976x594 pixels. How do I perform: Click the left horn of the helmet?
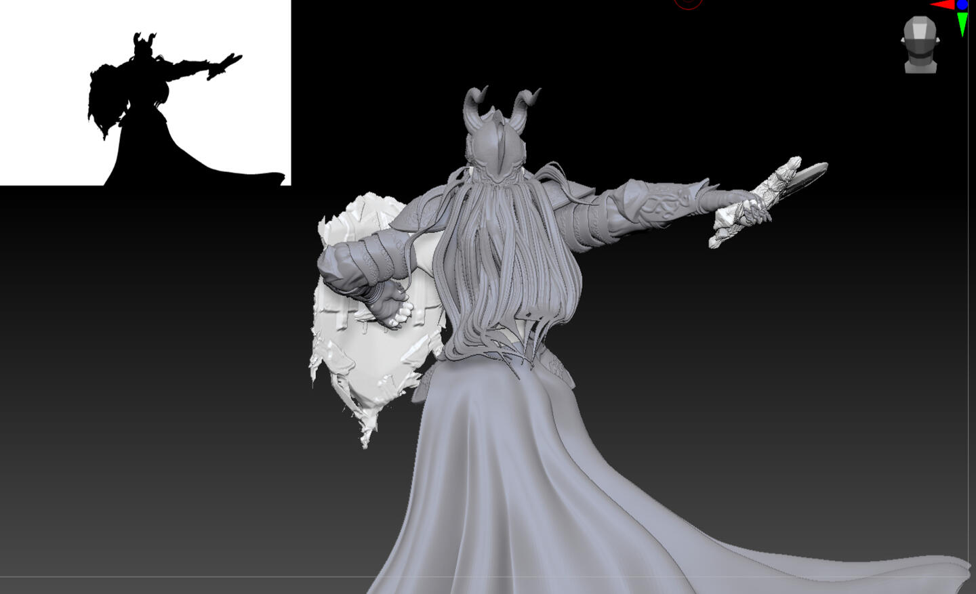474,103
